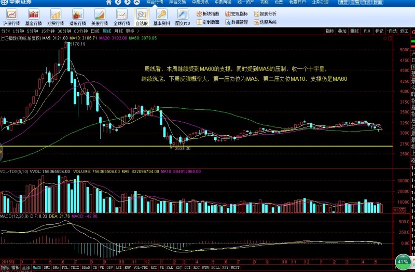Open the 功能 menu

264,2
